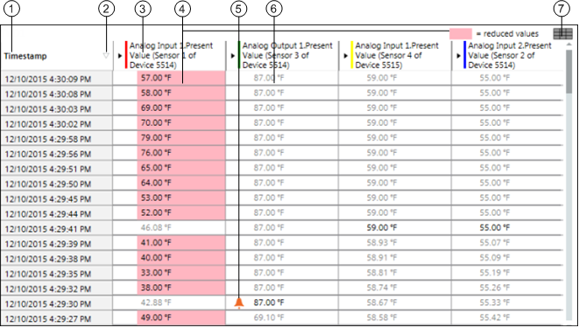Viewport: 579px width, 327px height.
Task: Click the Timestamp sort triangle icon
Action: [x=106, y=56]
